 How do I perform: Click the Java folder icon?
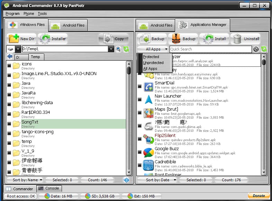17,85
